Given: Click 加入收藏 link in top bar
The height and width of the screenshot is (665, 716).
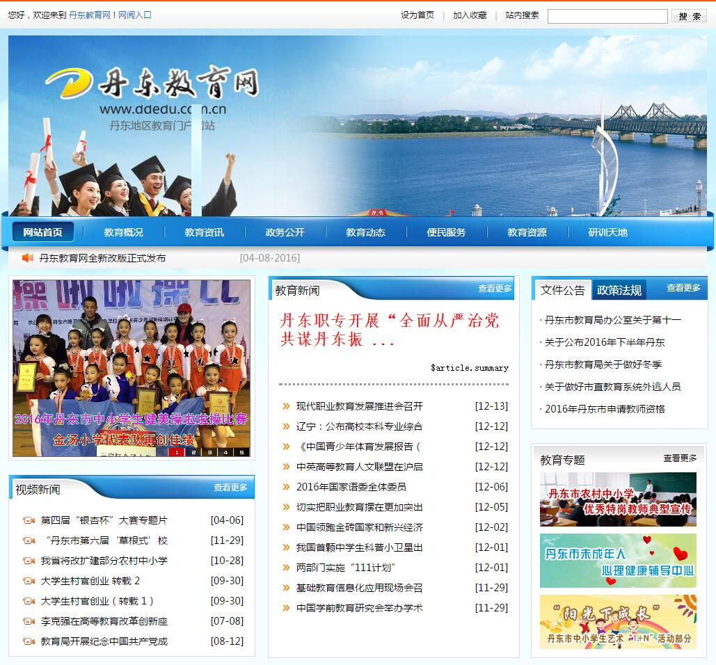Looking at the screenshot, I should [x=470, y=15].
